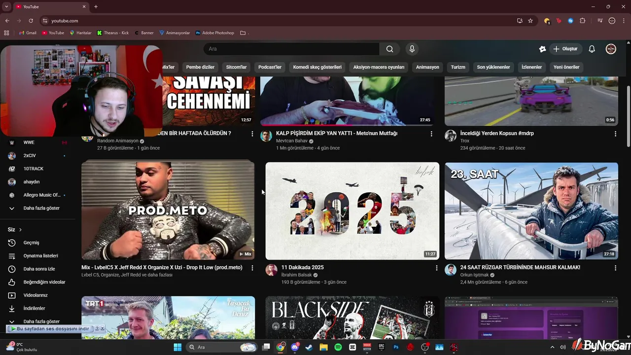Open Orkun Işıtmak channel avatar
Viewport: 631px width, 355px height.
coord(451,270)
